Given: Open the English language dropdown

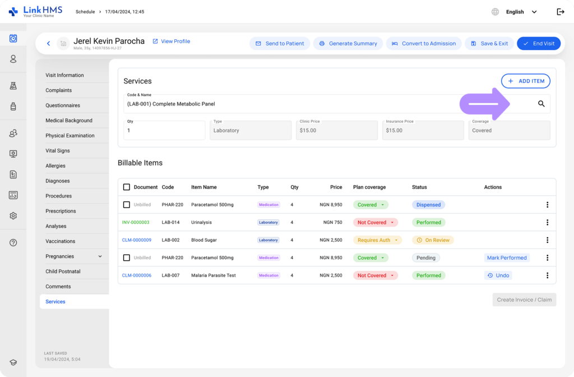Looking at the screenshot, I should tap(521, 12).
